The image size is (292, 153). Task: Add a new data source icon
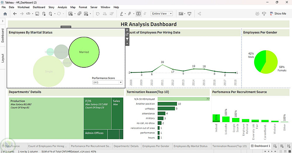[x=44, y=14]
